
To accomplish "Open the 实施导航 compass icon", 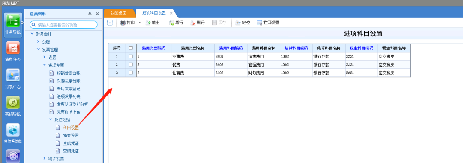I will (13, 102).
